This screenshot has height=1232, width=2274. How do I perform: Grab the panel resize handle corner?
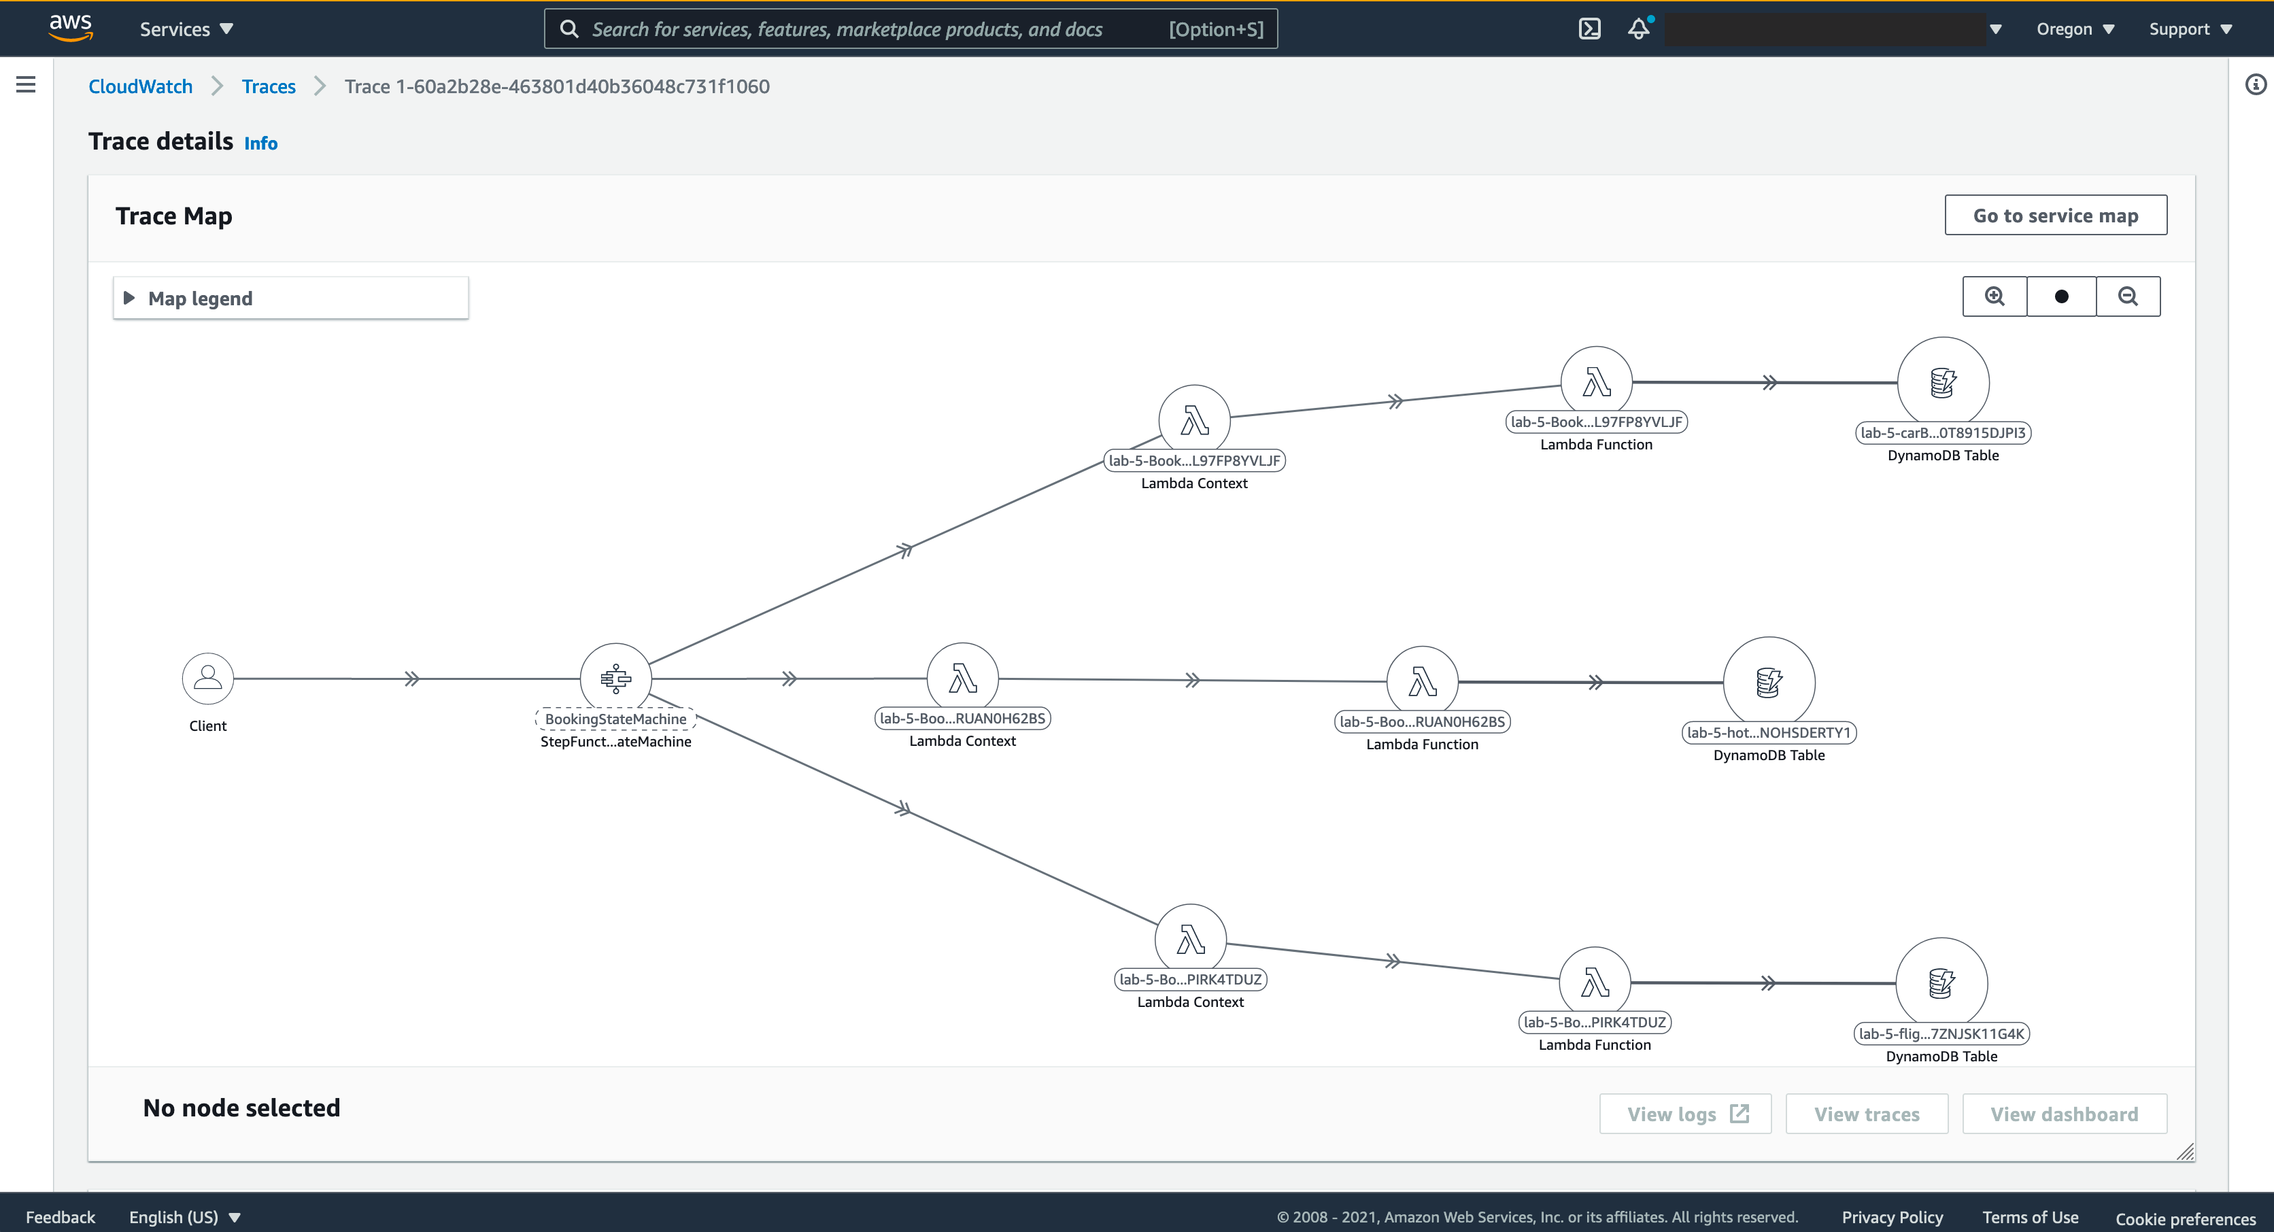(x=2185, y=1151)
